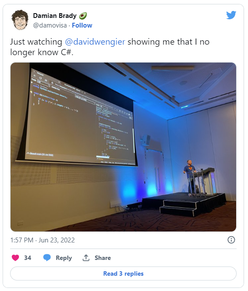
Task: Open the conference photo thumbnail
Action: (x=123, y=147)
